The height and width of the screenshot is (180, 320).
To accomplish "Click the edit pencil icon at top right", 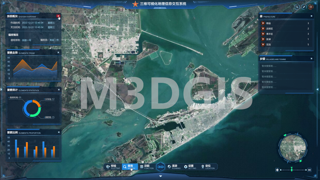I will [x=304, y=6].
